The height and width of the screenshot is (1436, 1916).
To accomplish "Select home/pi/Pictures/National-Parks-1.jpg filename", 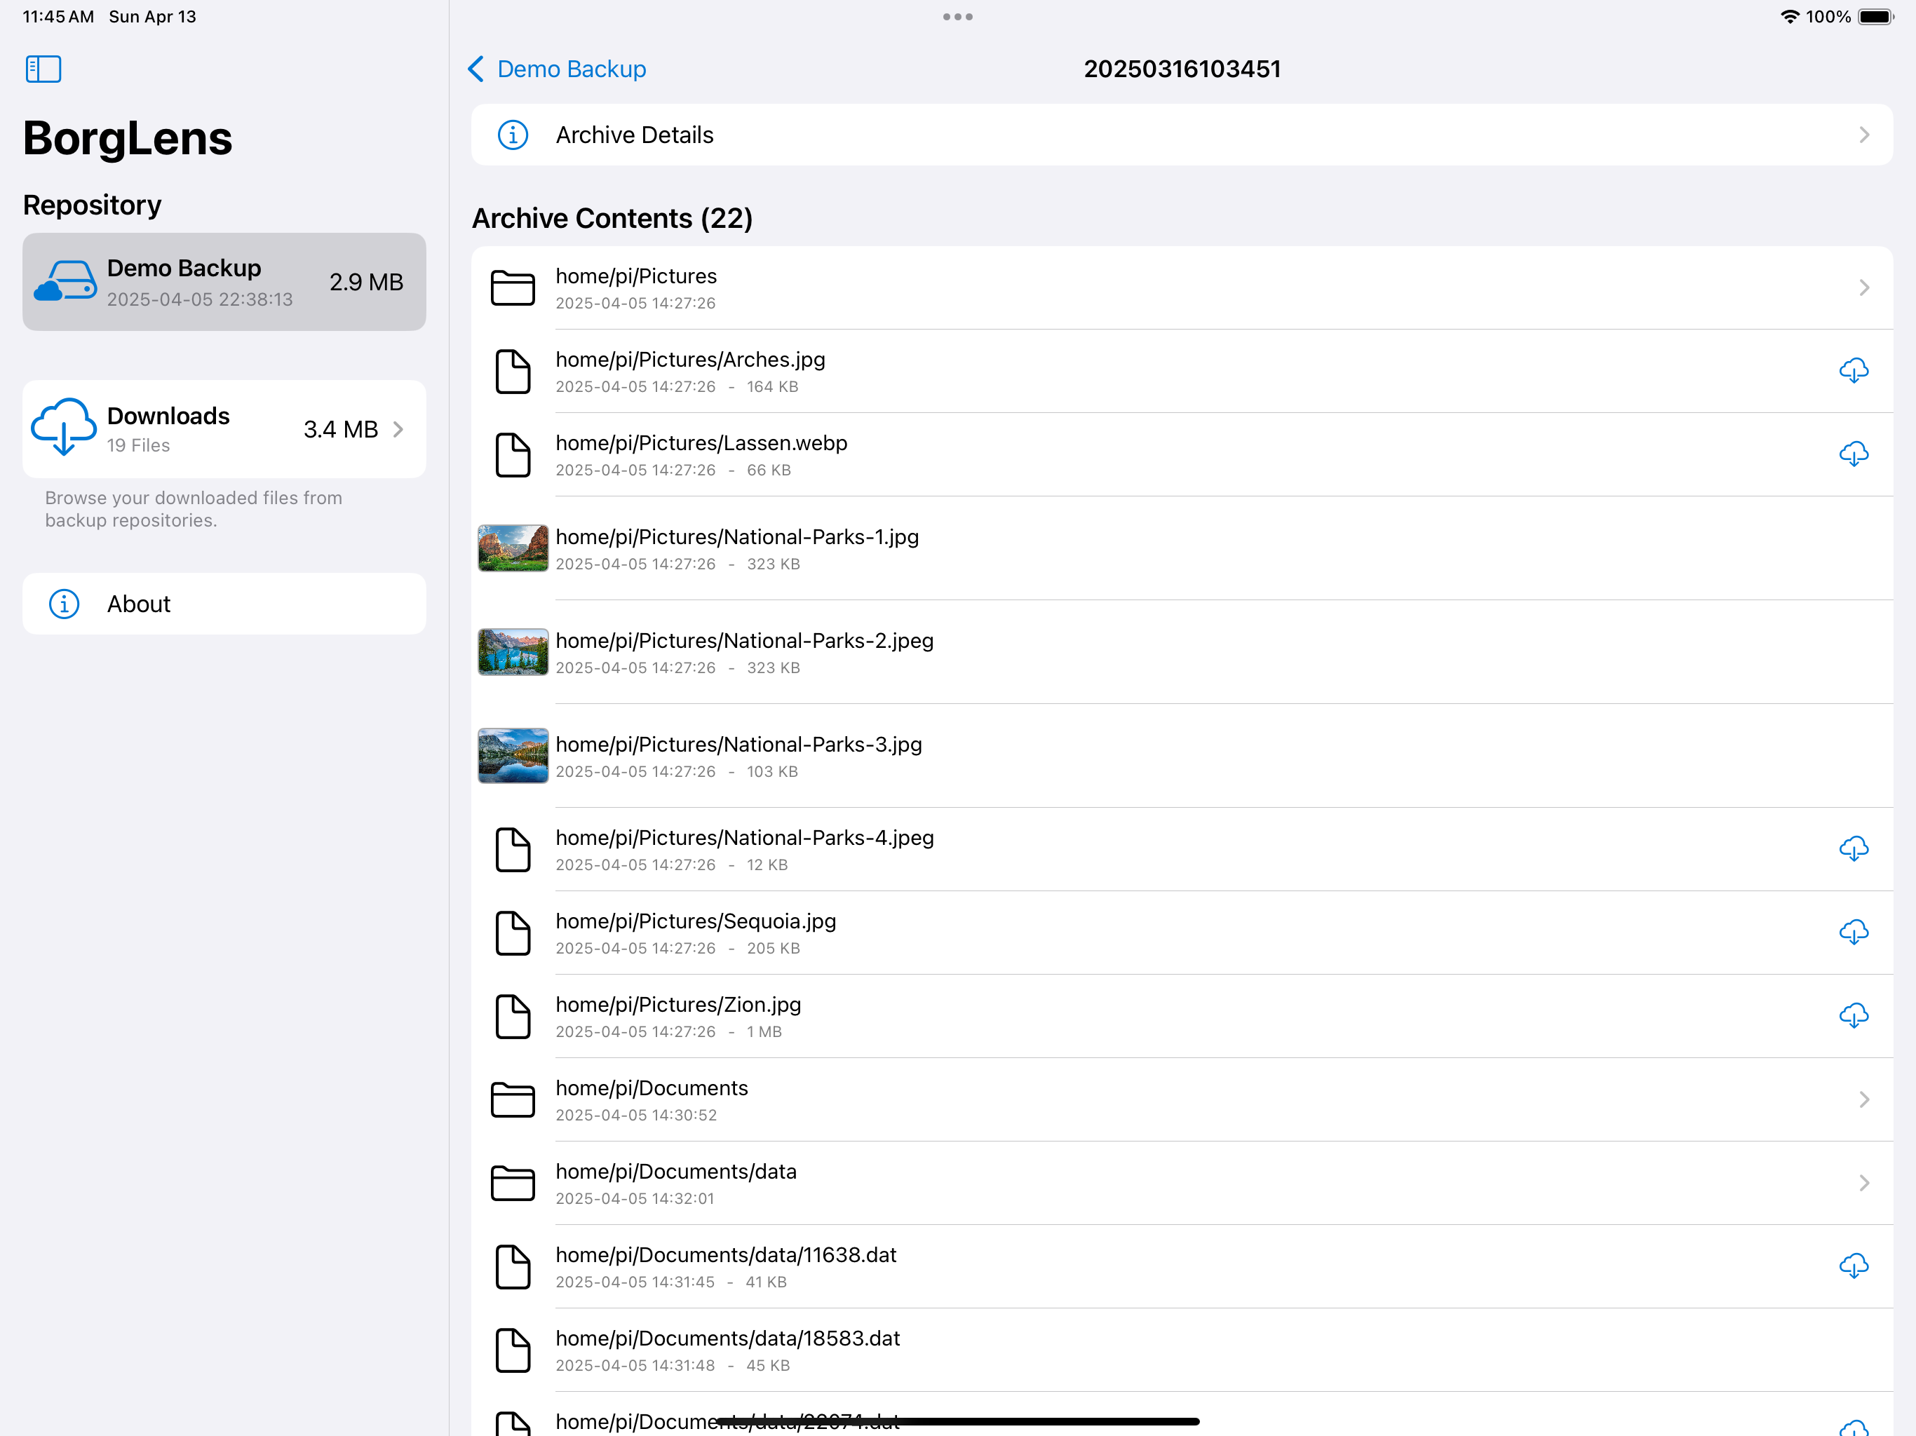I will coord(737,537).
